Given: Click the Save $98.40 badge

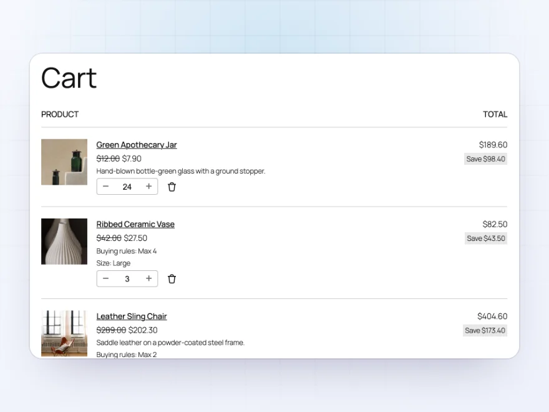Looking at the screenshot, I should coord(485,159).
